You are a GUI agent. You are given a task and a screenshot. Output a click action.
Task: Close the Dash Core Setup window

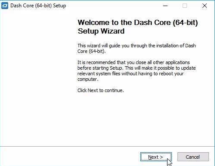[x=205, y=6]
